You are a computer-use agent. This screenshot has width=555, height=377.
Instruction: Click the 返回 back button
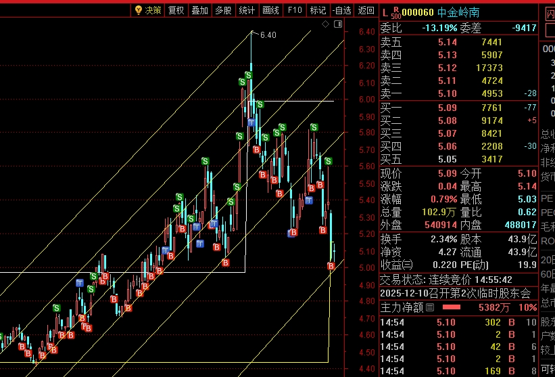pyautogui.click(x=366, y=10)
